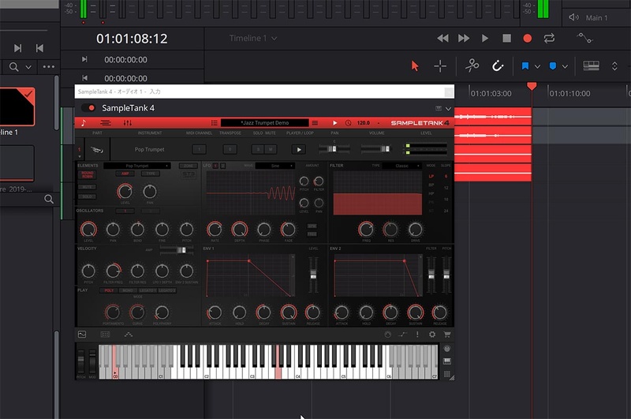Toggle loop playback in transport
This screenshot has width=631, height=419.
click(x=549, y=38)
